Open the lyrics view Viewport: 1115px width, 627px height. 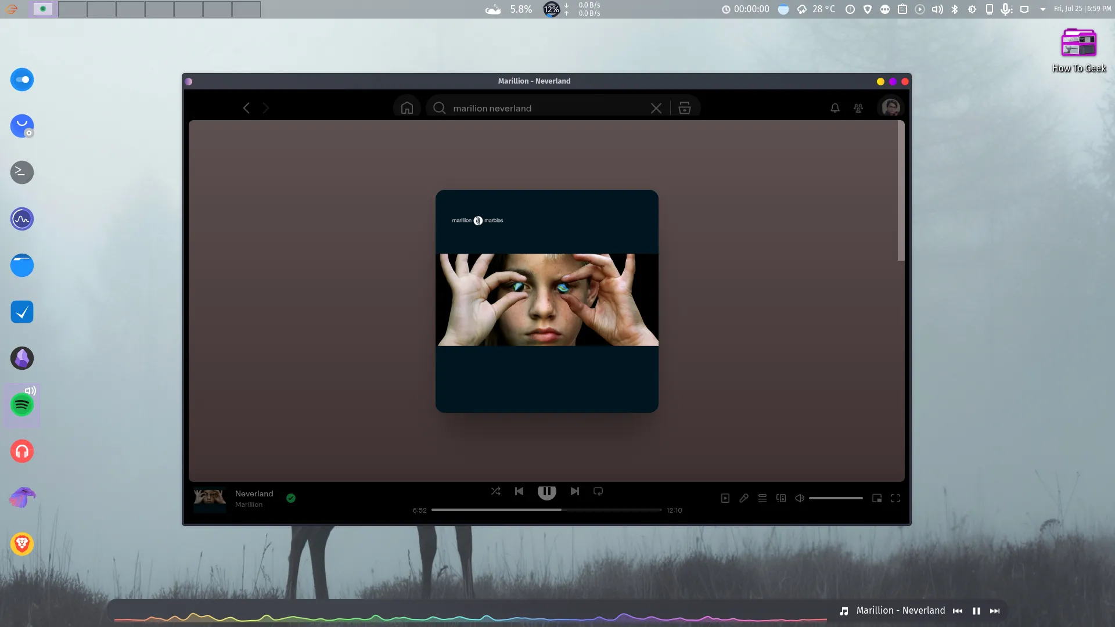[744, 498]
